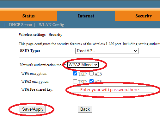Click the WPA2 encryption row label
Image resolution: width=160 pixels, height=117 pixels.
[35, 81]
